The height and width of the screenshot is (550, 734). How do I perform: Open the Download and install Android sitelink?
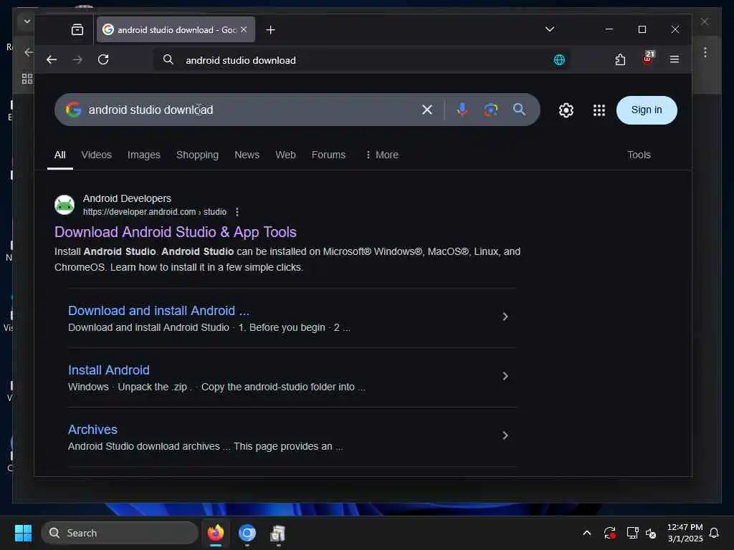tap(158, 311)
